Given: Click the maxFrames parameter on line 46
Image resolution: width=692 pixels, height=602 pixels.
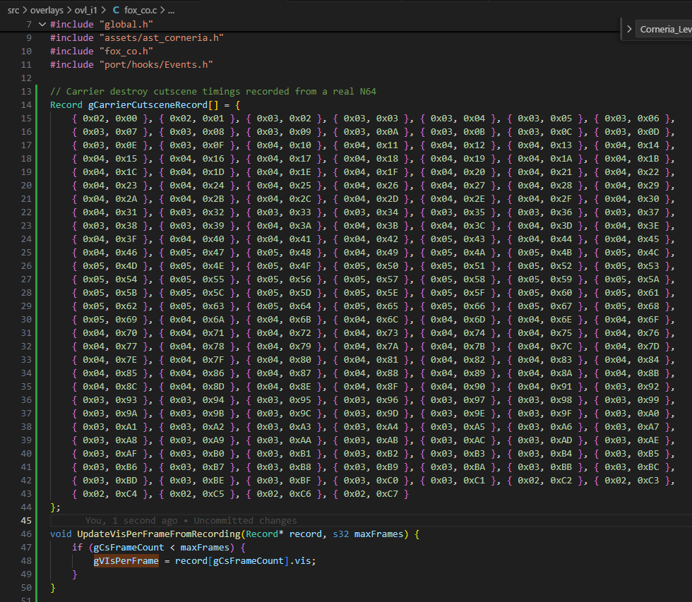Looking at the screenshot, I should [x=378, y=534].
